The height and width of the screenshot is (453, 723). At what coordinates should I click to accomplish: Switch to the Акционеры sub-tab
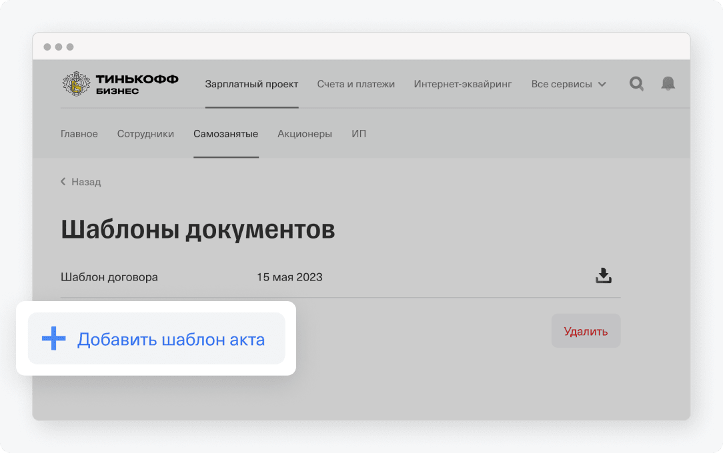305,134
